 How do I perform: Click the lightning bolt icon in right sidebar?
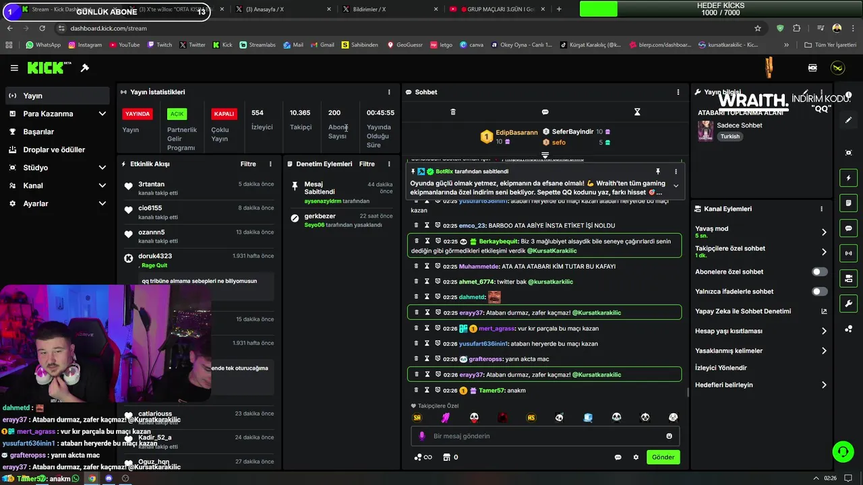pos(848,178)
